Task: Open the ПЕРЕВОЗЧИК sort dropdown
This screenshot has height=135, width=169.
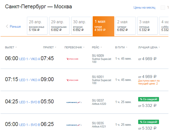Action: [x=74, y=47]
